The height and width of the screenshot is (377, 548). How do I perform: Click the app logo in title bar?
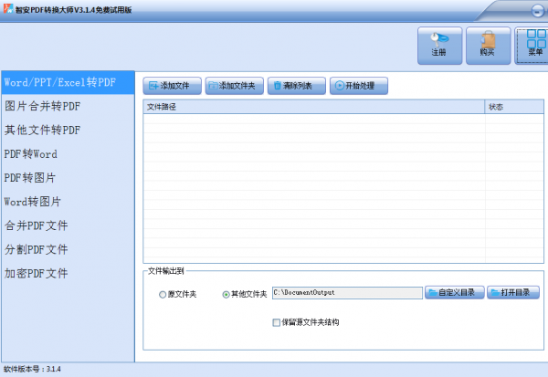[8, 8]
